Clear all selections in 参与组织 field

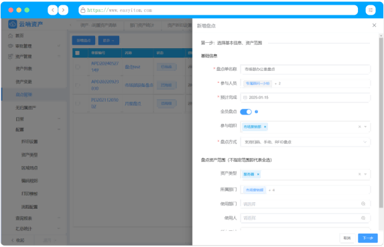(359, 127)
